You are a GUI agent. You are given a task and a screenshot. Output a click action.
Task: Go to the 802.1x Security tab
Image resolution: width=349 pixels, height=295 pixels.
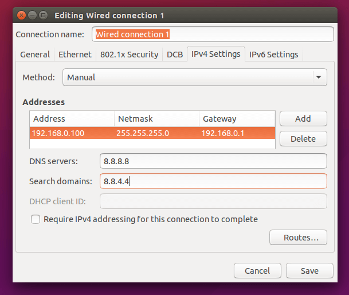pos(129,55)
